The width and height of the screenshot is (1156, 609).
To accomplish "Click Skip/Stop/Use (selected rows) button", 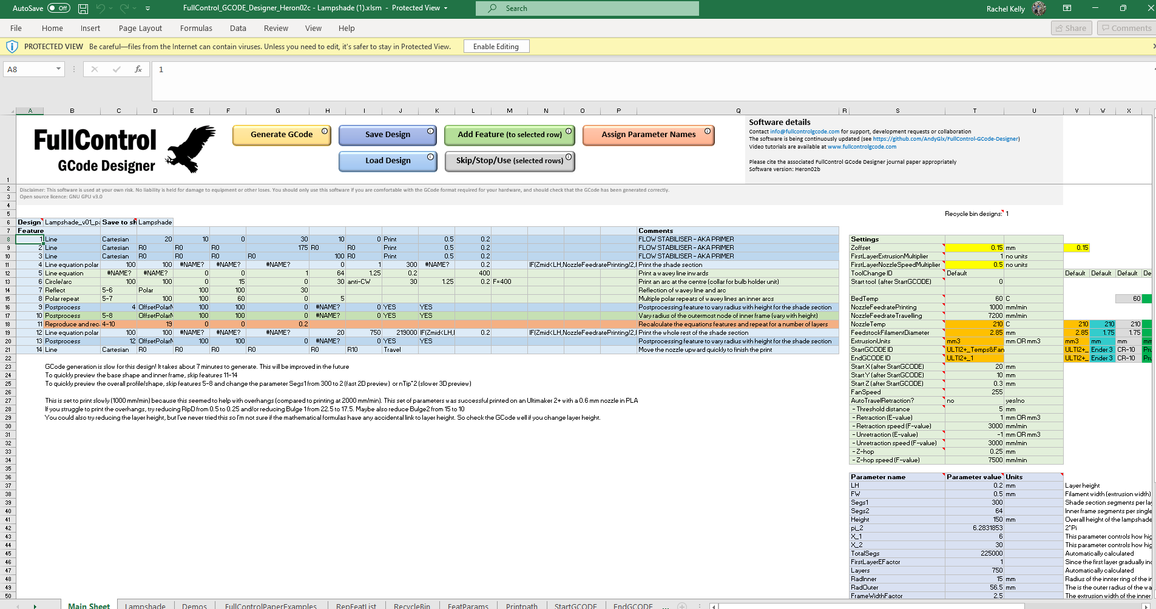I will (x=510, y=161).
